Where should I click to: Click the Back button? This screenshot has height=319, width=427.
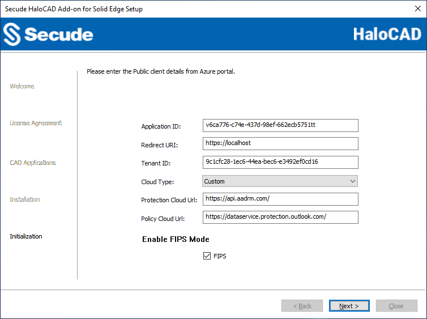pos(302,306)
